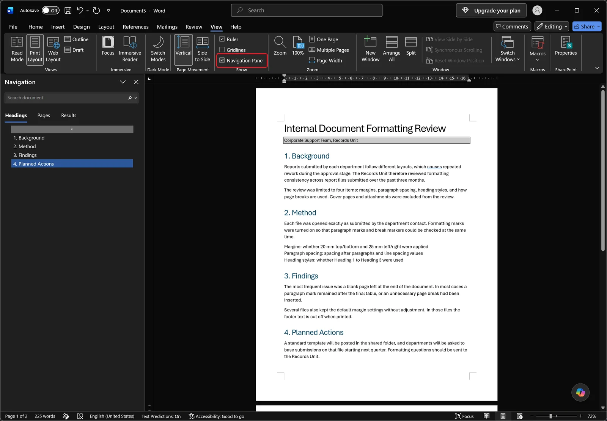Click Switch Modes dark mode icon
Screen dimensions: 607x421
point(158,49)
